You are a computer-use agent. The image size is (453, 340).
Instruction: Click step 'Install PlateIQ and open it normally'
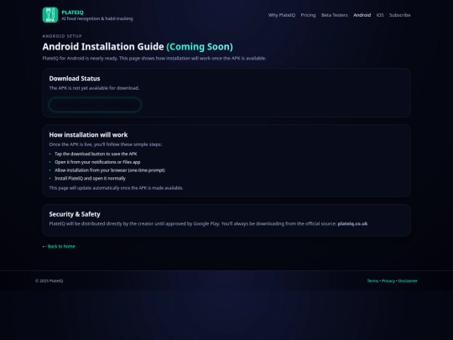(x=90, y=178)
